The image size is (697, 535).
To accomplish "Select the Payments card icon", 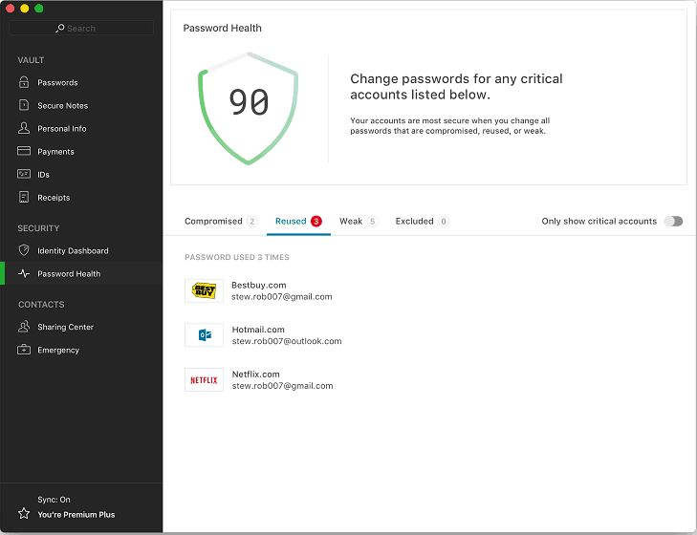I will [x=24, y=151].
